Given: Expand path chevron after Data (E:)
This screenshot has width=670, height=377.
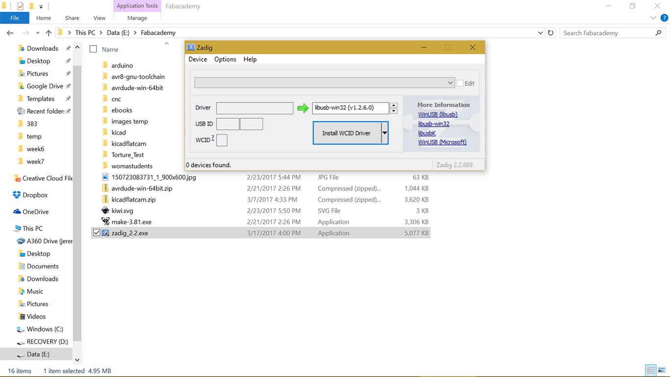Looking at the screenshot, I should (x=135, y=33).
